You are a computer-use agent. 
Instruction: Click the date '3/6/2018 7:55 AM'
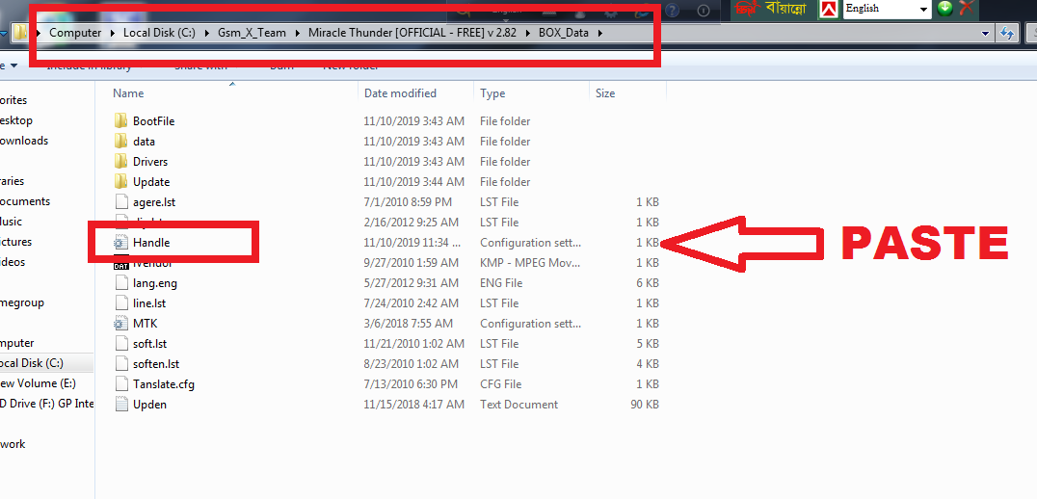coord(409,323)
